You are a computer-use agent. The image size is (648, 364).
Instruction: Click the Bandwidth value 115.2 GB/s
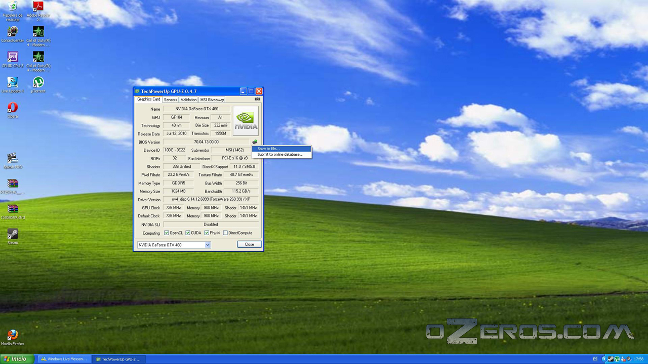pos(241,191)
